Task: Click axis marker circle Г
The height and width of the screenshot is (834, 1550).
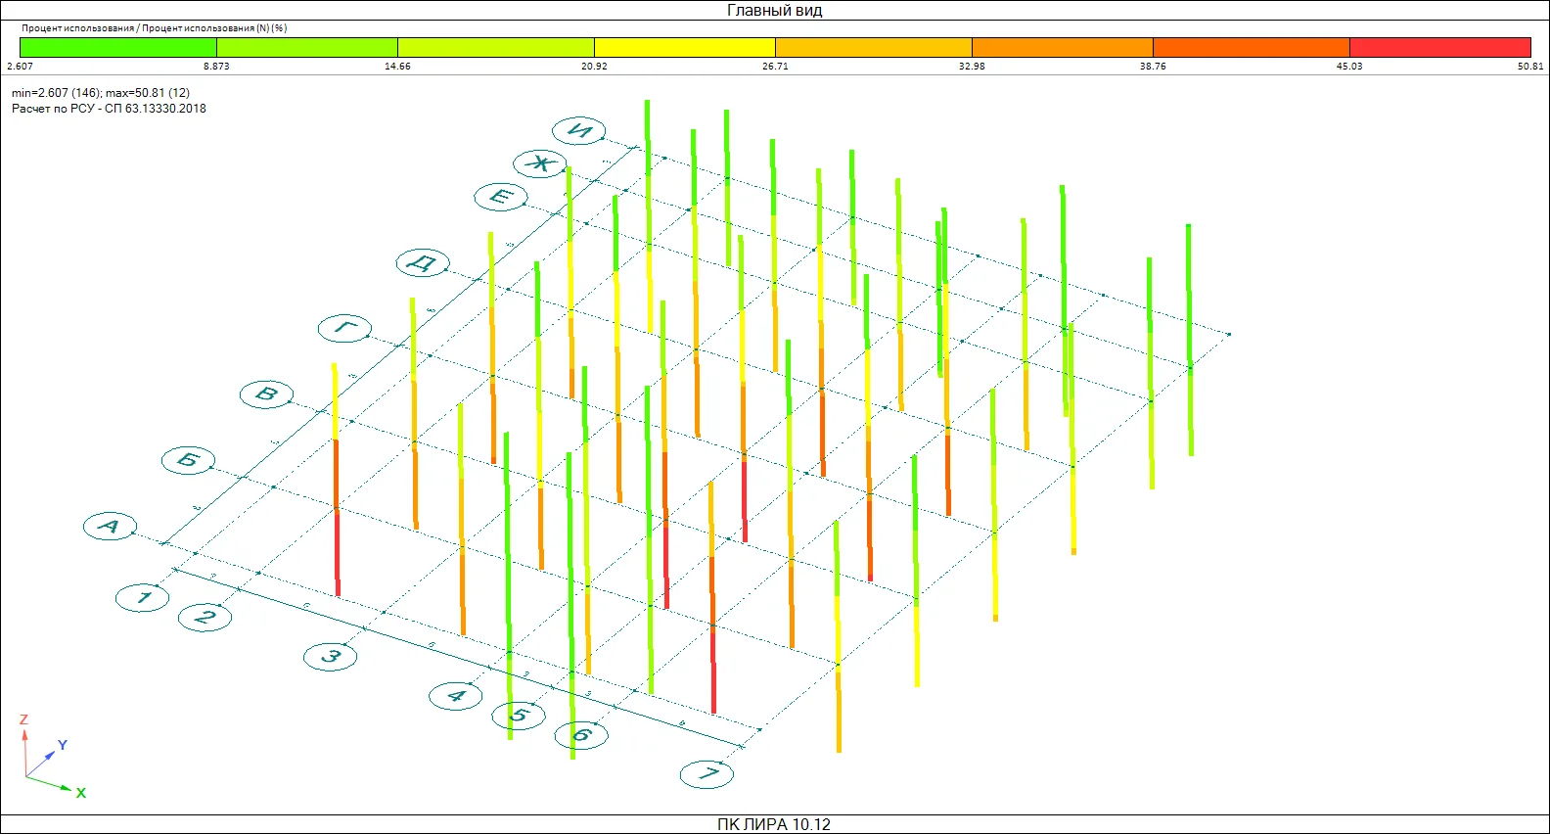Action: (344, 328)
